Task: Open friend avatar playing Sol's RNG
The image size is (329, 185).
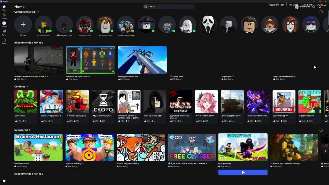Action: (126, 24)
